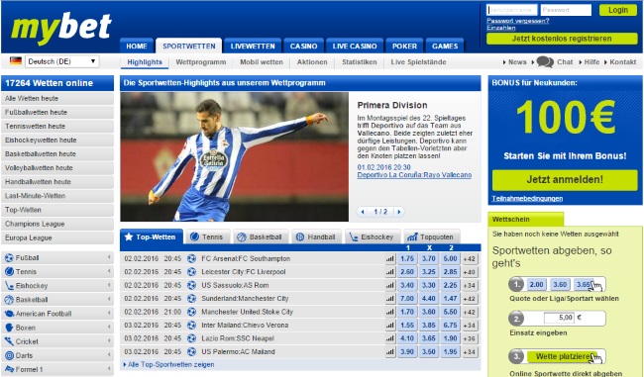The width and height of the screenshot is (644, 377).
Task: Go to previous highlight slide arrow
Action: 363,212
